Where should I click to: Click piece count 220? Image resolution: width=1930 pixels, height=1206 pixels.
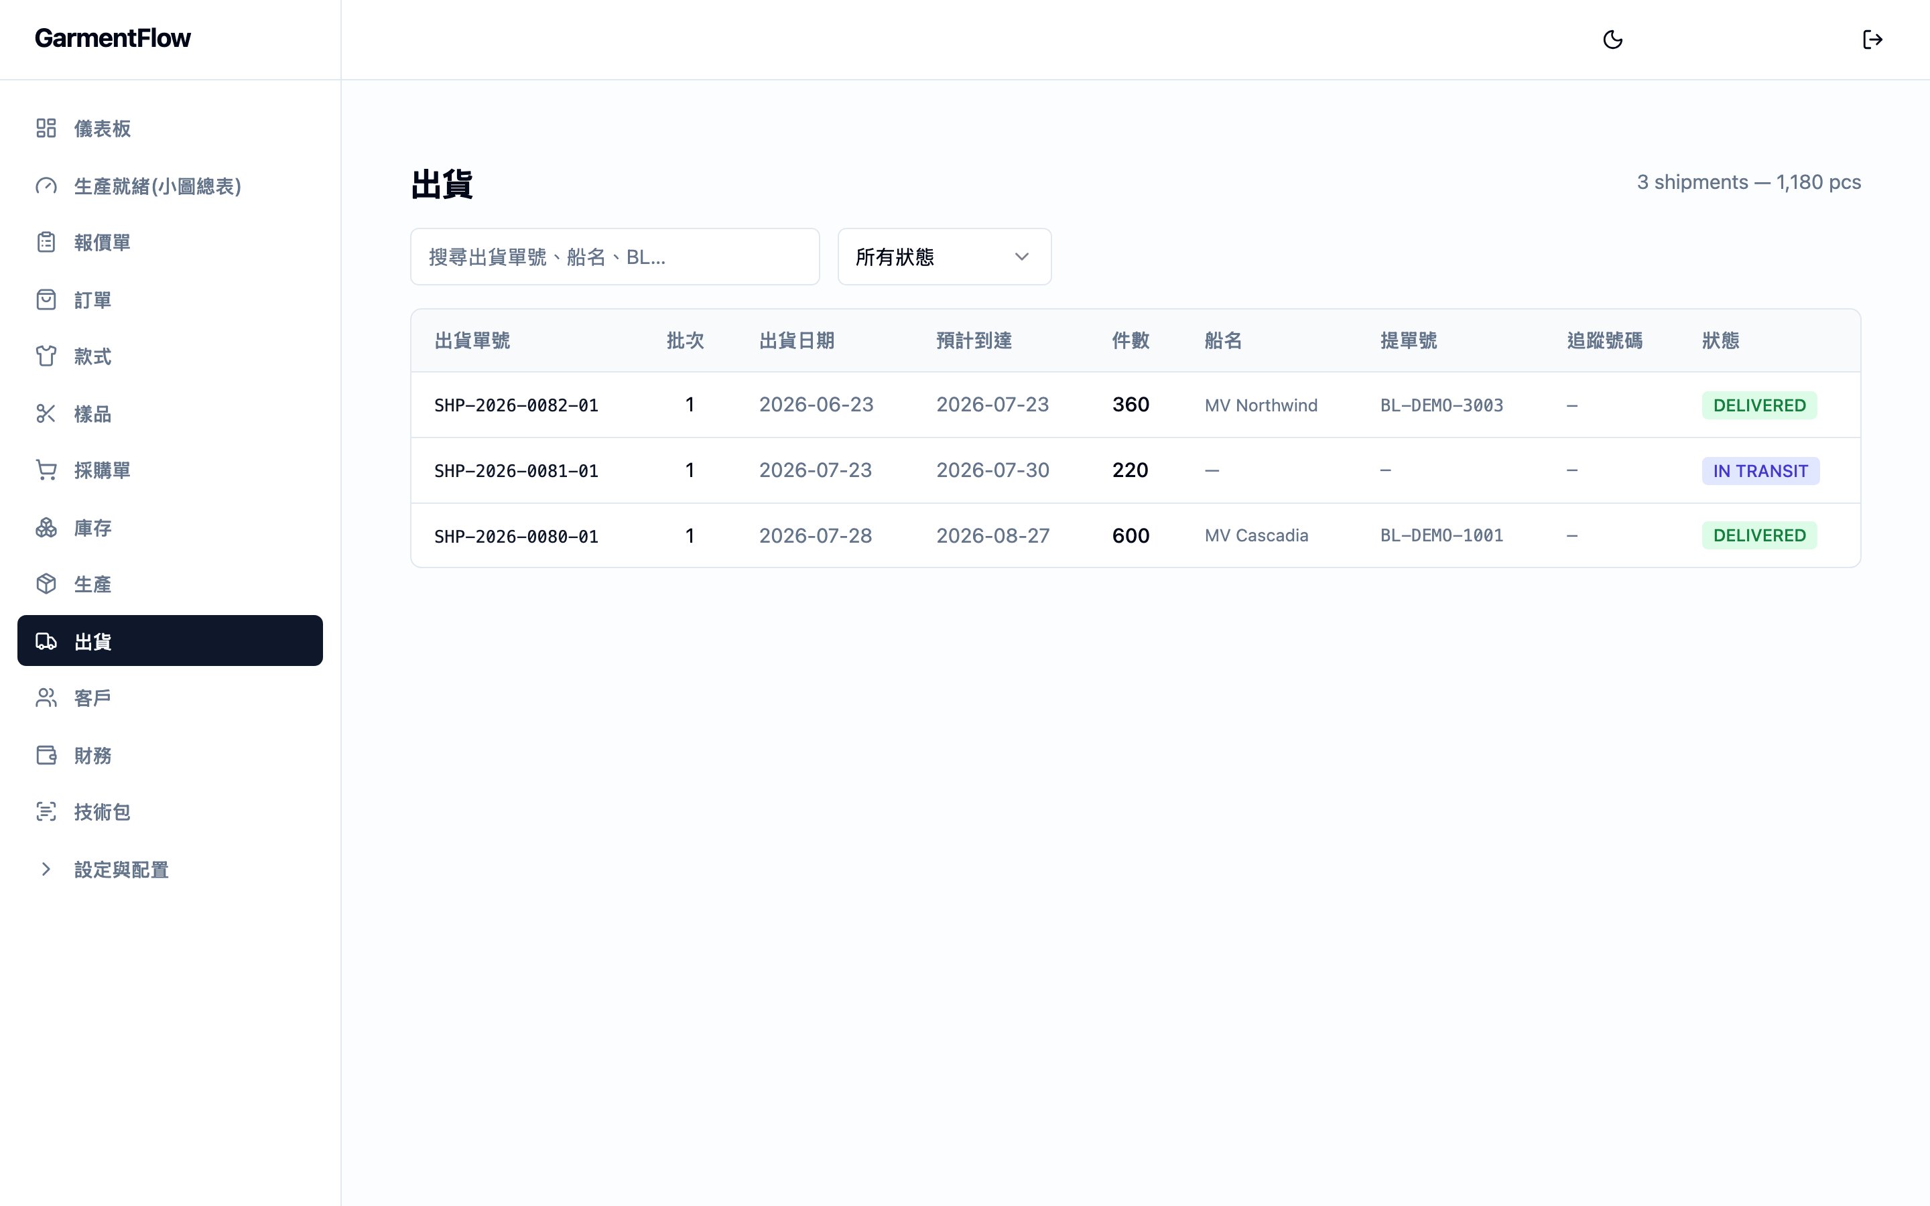point(1130,470)
